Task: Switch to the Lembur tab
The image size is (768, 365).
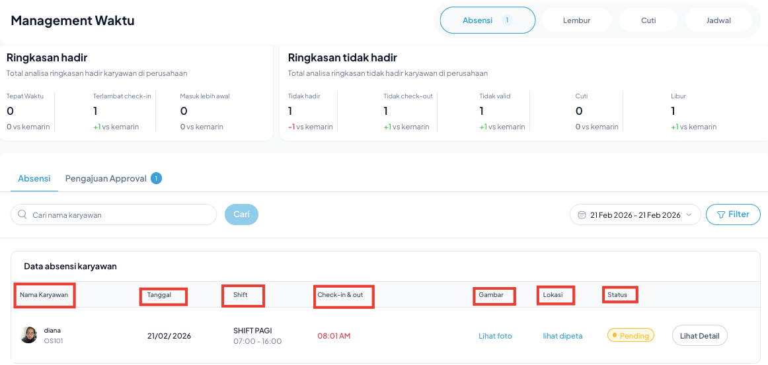Action: click(x=576, y=20)
